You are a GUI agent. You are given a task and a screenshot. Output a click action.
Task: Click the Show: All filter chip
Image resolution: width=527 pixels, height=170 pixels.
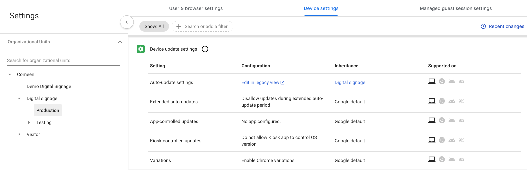[x=154, y=26]
